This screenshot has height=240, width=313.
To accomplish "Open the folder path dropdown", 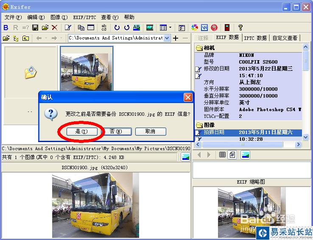I will 167,38.
